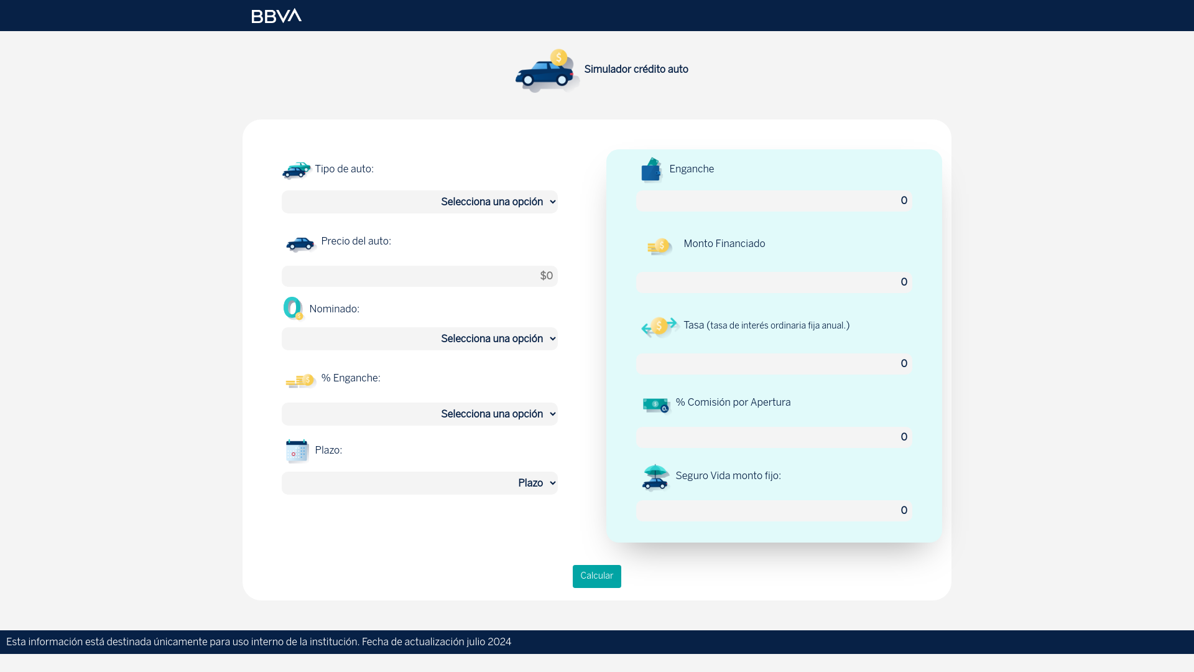Click the Simulador crédito auto title
1194x672 pixels.
coord(636,70)
